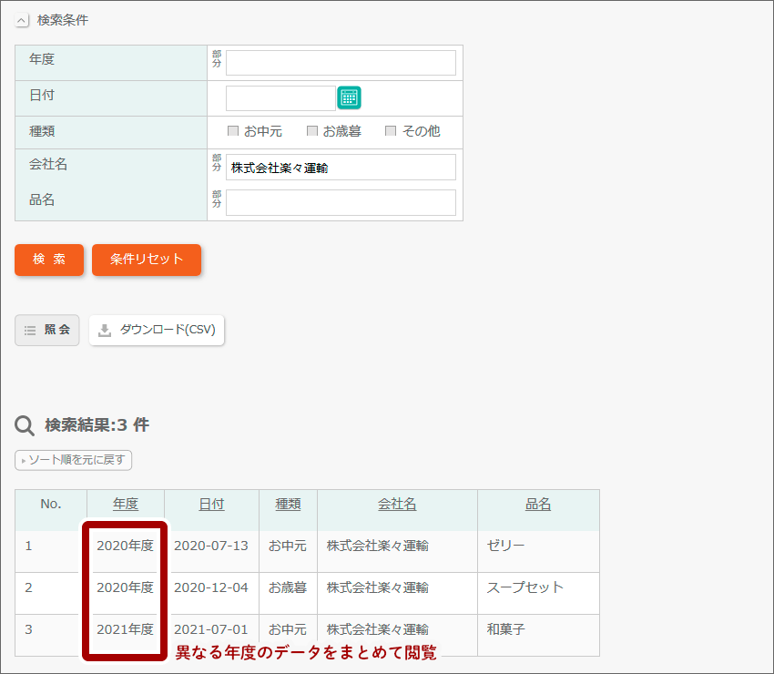
Task: Click the 条件リセット button
Action: click(146, 260)
